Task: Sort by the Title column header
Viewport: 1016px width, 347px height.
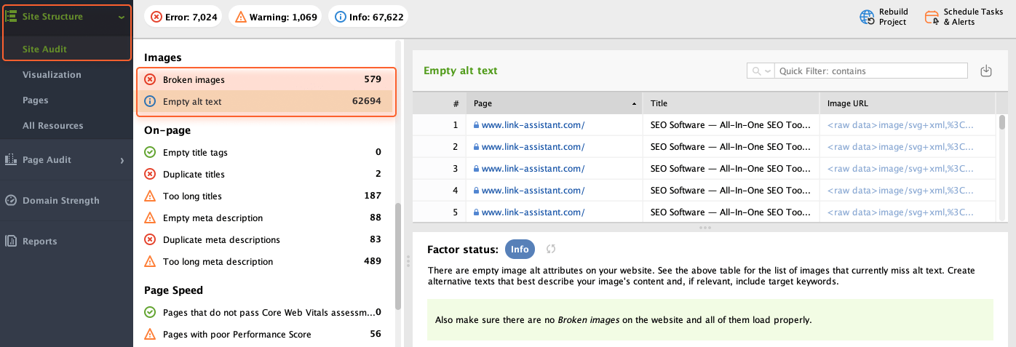Action: (731, 103)
